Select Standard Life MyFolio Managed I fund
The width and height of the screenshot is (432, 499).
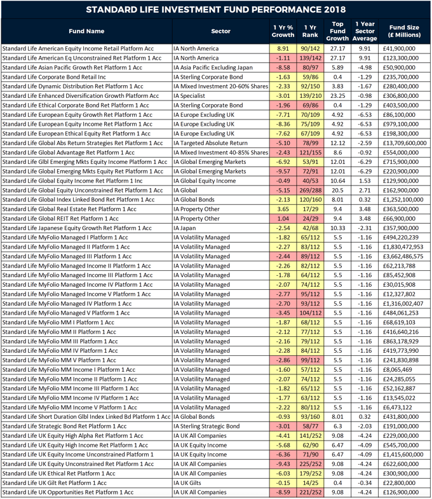coord(65,237)
